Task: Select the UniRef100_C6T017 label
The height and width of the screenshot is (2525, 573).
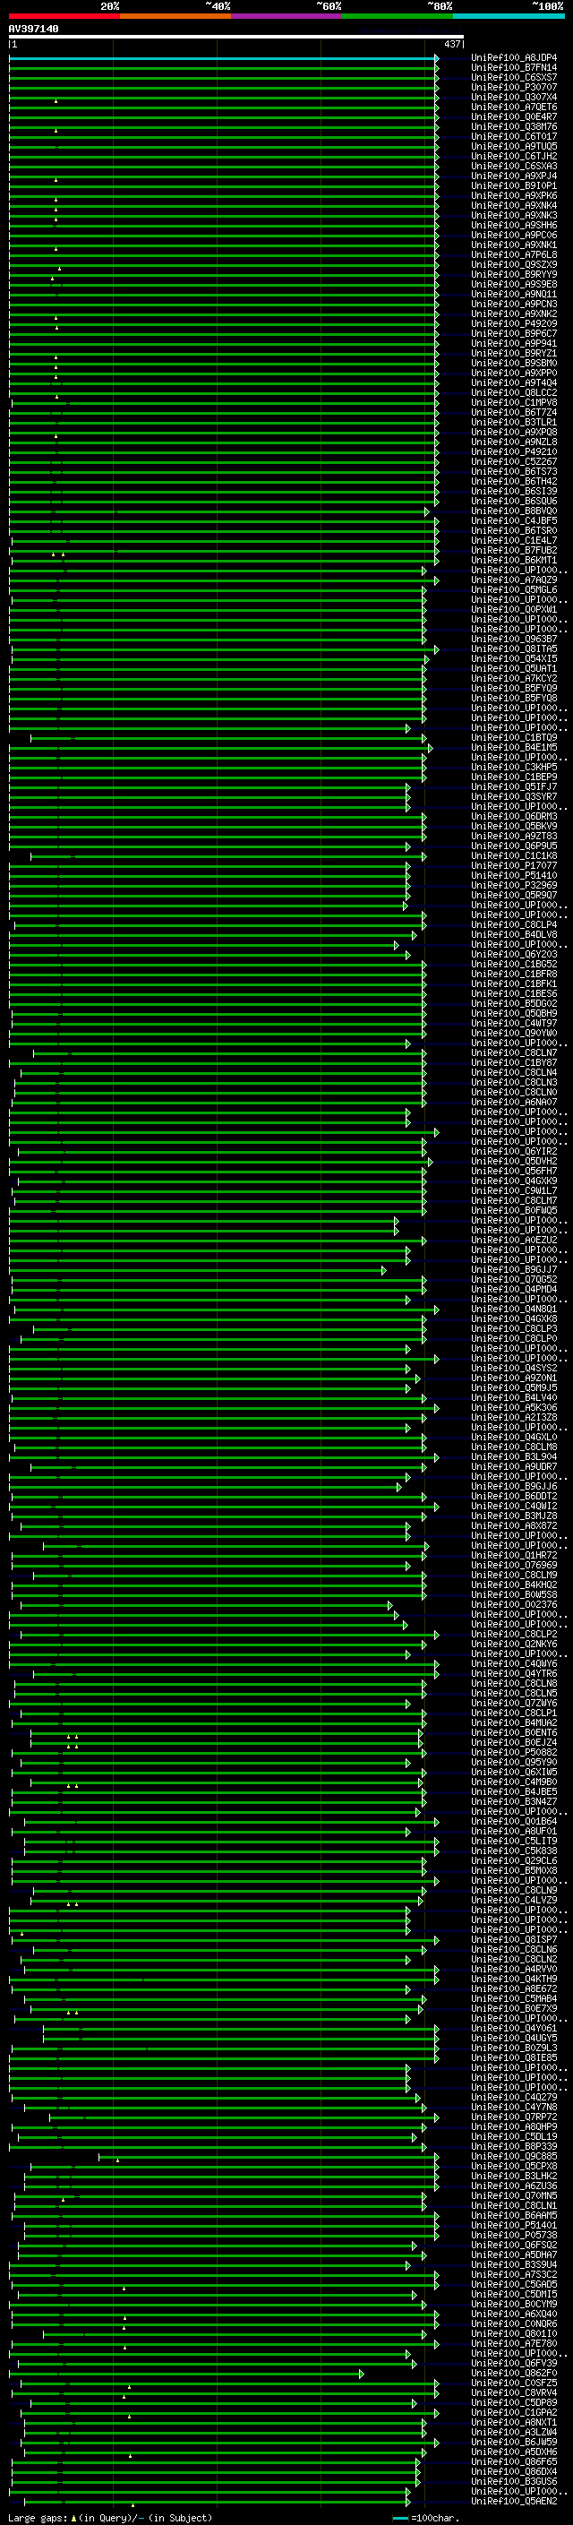Action: tap(514, 136)
